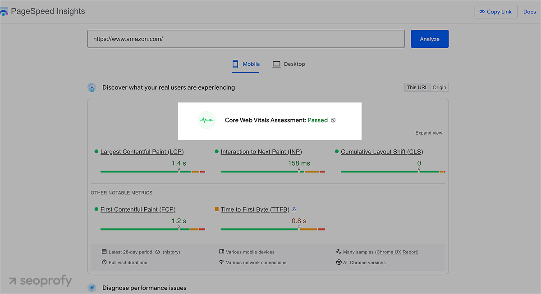This screenshot has width=541, height=294.
Task: Click the real users experience section icon
Action: click(92, 88)
